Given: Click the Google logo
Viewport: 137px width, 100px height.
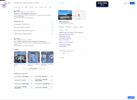Looking at the screenshot, I should pyautogui.click(x=7, y=3).
